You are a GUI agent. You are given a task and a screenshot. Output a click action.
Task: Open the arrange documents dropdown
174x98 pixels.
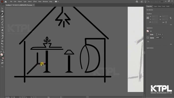point(57,2)
